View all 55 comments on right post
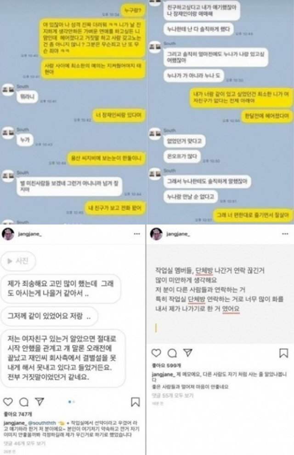The image size is (294, 455). (x=173, y=396)
